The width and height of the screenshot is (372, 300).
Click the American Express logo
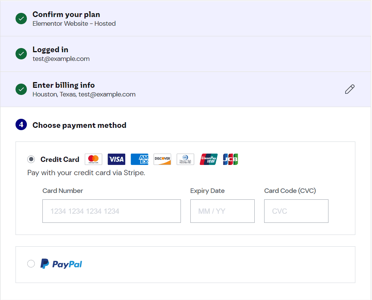click(139, 159)
